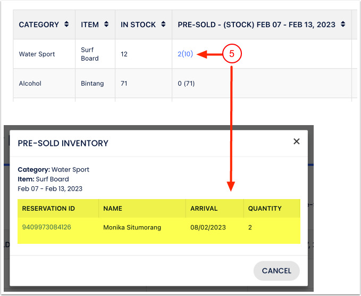The height and width of the screenshot is (296, 361).
Task: Click the ARRIVAL column header
Action: (204, 209)
